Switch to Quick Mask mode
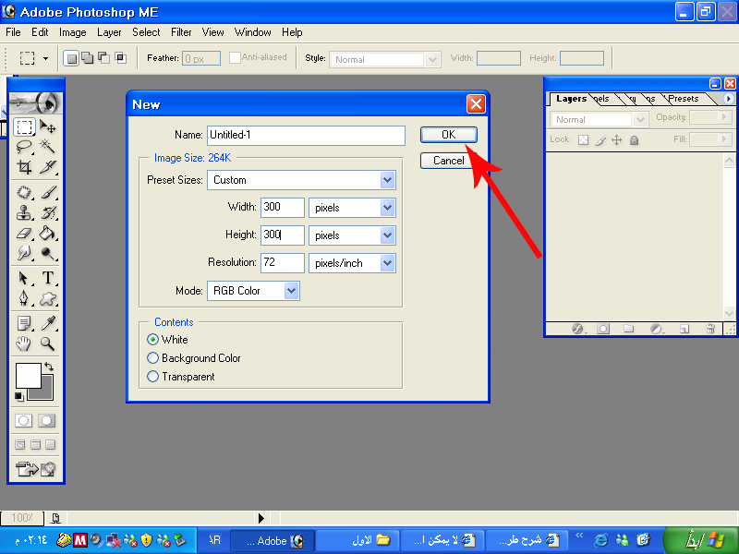Viewport: 739px width, 554px height. [46, 420]
